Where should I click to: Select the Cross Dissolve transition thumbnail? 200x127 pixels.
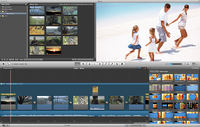[155, 87]
